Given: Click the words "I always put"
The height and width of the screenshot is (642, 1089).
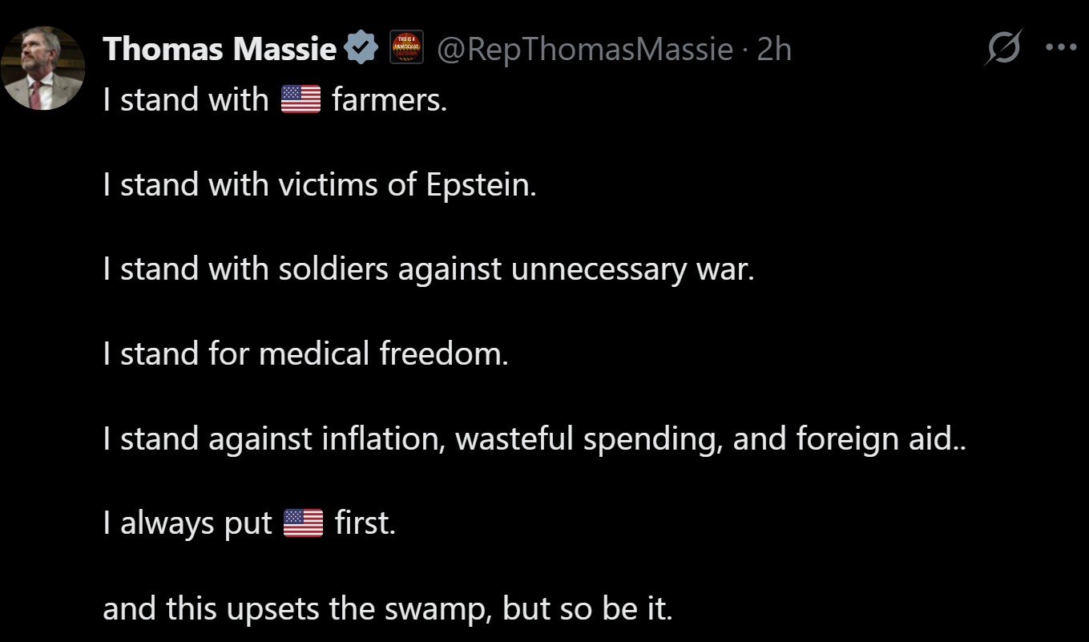Looking at the screenshot, I should coord(188,523).
